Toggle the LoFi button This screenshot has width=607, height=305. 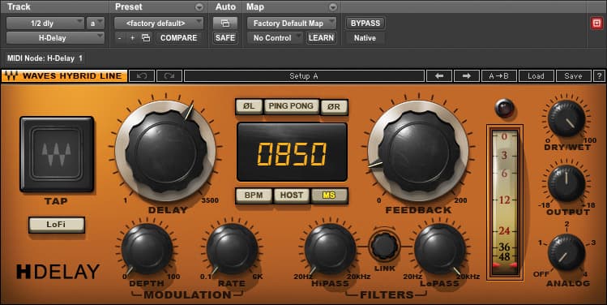57,225
